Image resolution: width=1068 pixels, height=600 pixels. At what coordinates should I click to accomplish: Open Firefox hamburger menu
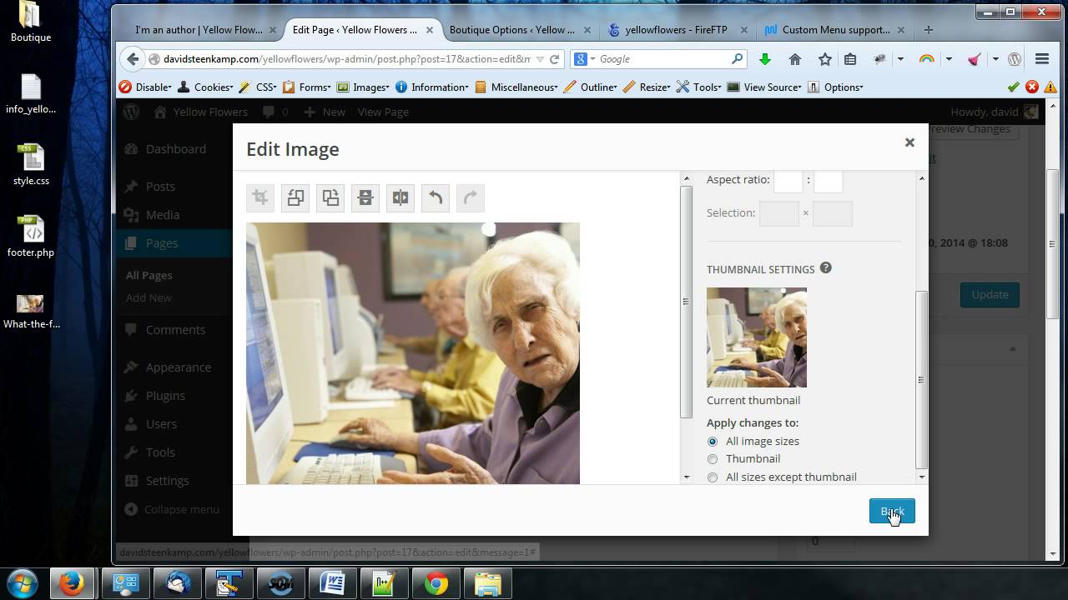tap(1042, 59)
